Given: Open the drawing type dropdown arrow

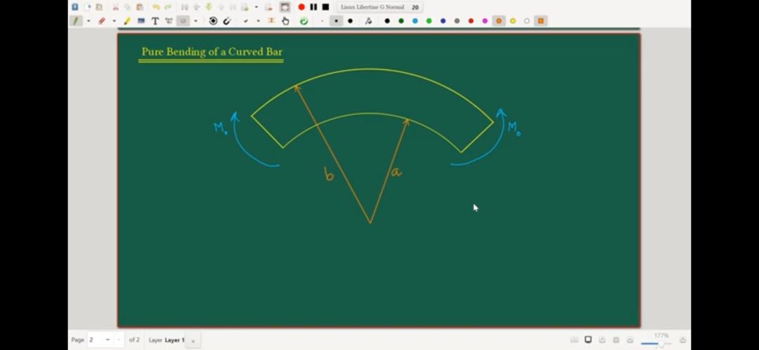Looking at the screenshot, I should coord(195,21).
